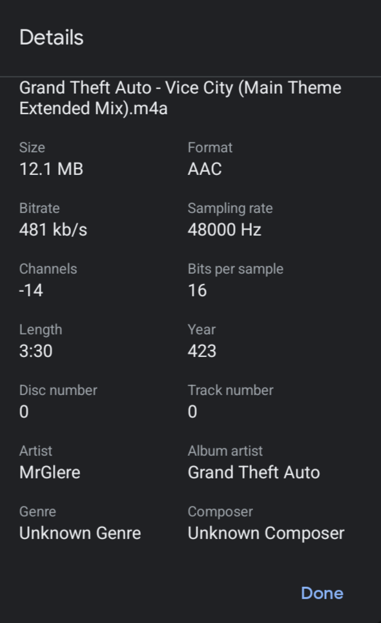
Task: Click the Bitrate field label
Action: click(39, 208)
